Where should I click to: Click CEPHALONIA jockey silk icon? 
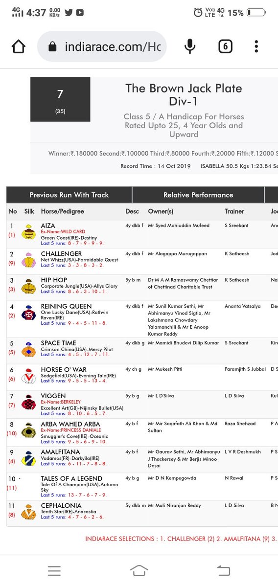(28, 512)
